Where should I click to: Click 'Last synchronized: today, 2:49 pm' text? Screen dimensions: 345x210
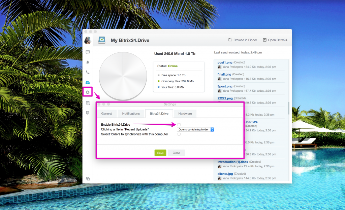click(x=238, y=52)
